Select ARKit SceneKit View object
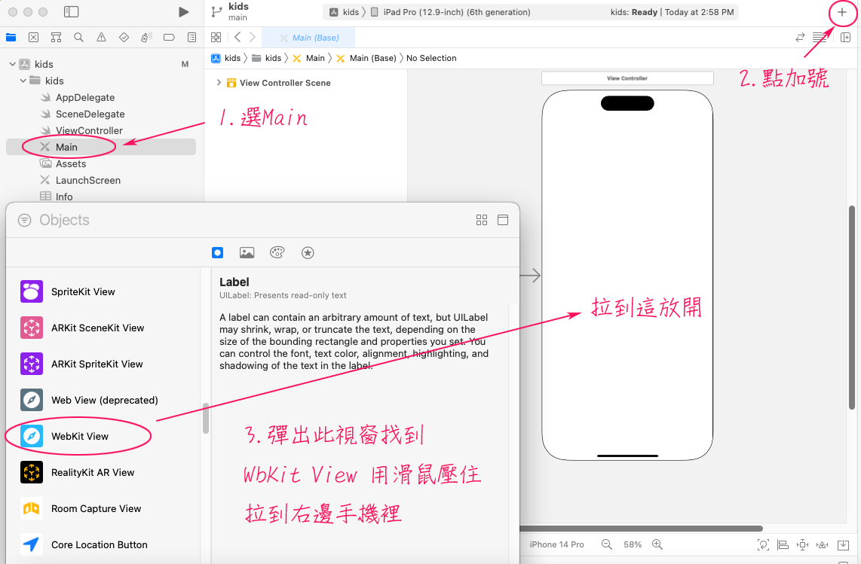 103,328
